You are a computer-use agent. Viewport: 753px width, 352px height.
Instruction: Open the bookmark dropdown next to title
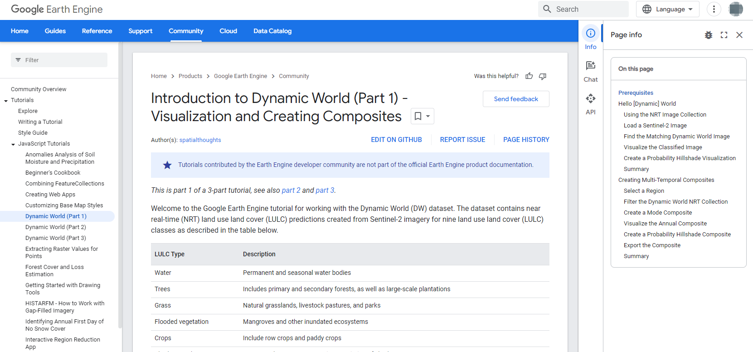click(423, 116)
